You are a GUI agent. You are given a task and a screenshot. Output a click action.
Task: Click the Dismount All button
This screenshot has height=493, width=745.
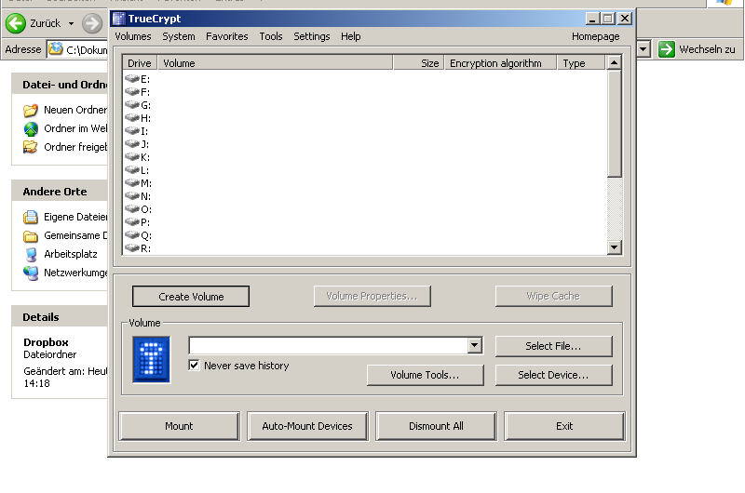coord(436,426)
